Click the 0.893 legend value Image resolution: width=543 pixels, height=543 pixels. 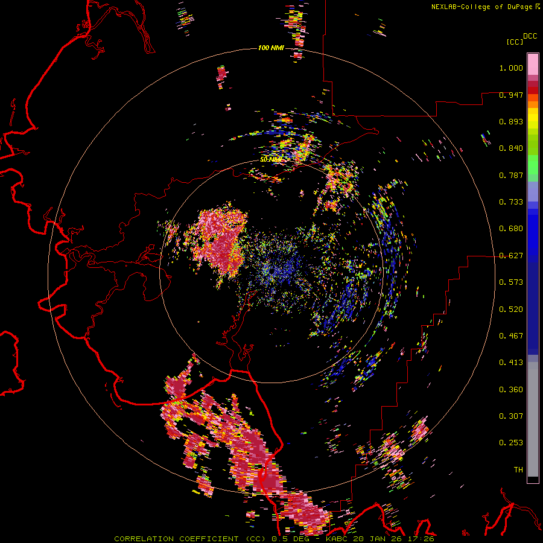[511, 121]
